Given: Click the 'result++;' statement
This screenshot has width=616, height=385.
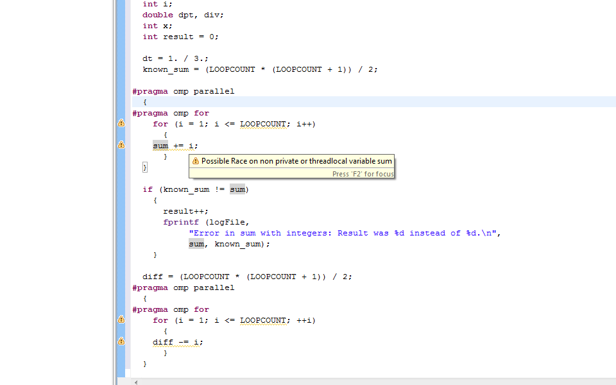Looking at the screenshot, I should [x=186, y=211].
